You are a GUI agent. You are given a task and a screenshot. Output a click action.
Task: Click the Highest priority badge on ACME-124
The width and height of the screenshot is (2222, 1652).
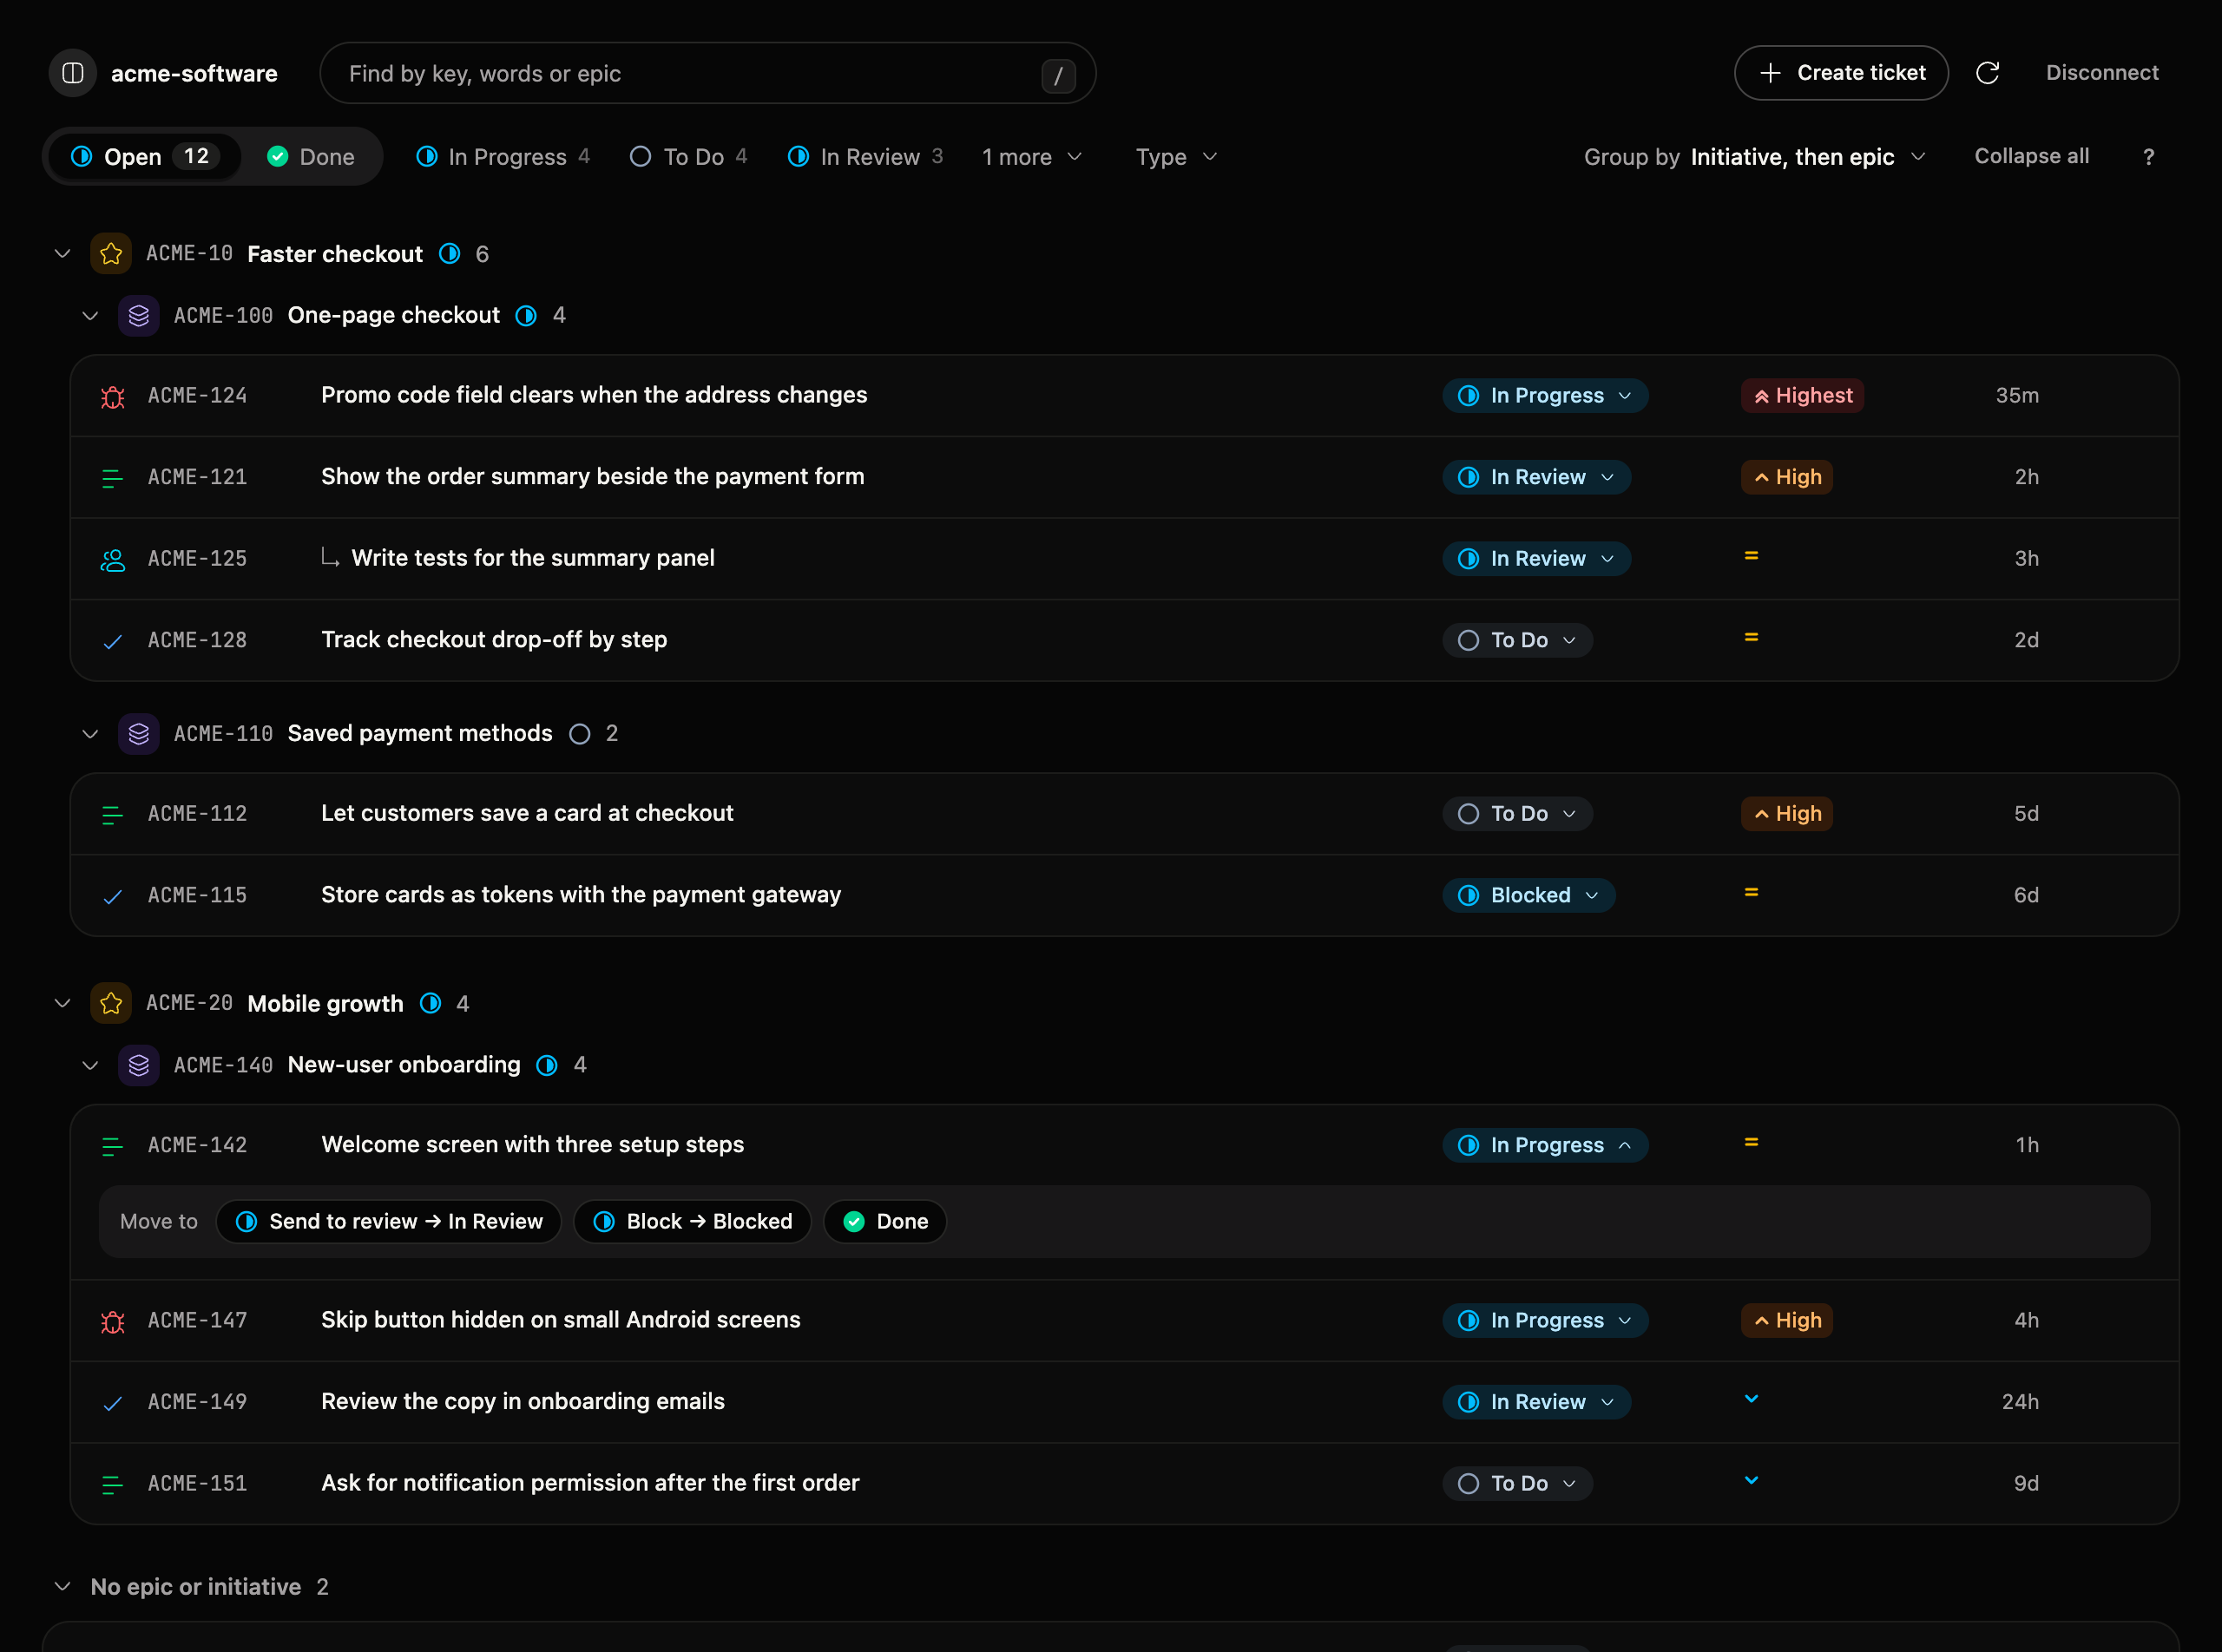pos(1802,396)
